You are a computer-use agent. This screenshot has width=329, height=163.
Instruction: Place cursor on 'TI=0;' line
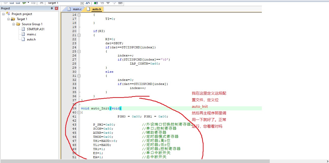(x=110, y=19)
